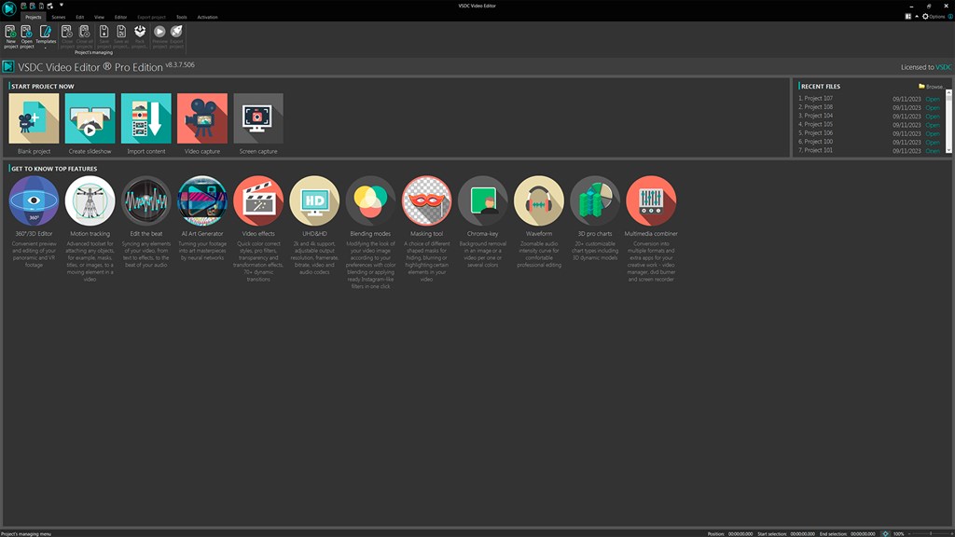Start a Blank project
The image size is (955, 537).
pos(35,118)
